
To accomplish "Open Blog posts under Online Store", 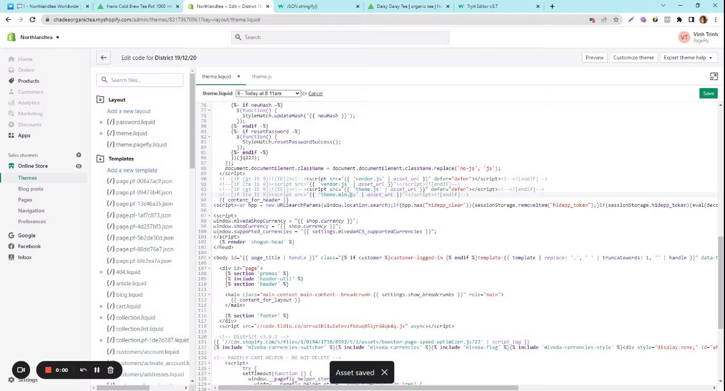I will click(31, 189).
